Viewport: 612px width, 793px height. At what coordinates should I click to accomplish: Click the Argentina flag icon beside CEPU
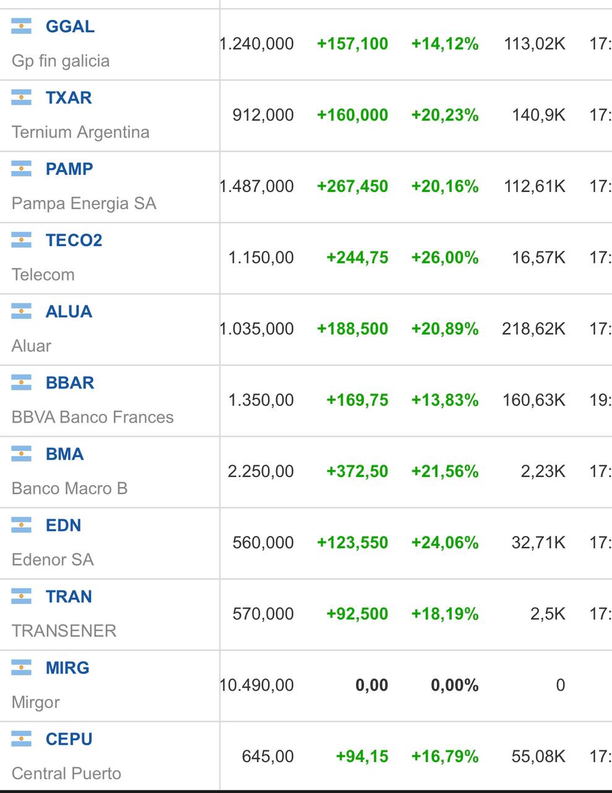[x=21, y=738]
